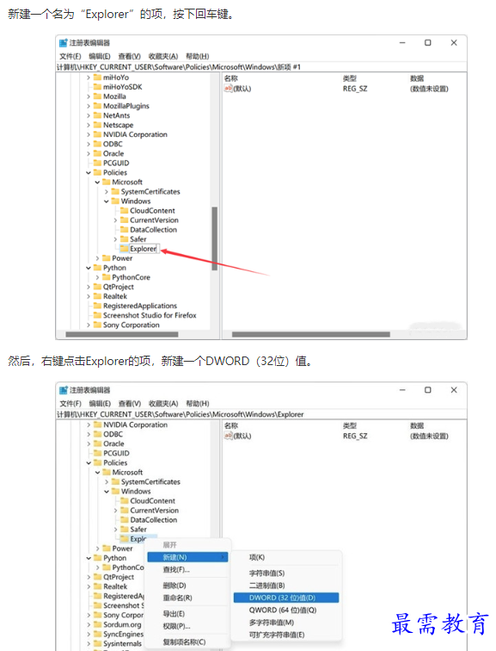This screenshot has height=651, width=496.
Task: Choose 导出(E) in the context menu
Action: pyautogui.click(x=187, y=614)
